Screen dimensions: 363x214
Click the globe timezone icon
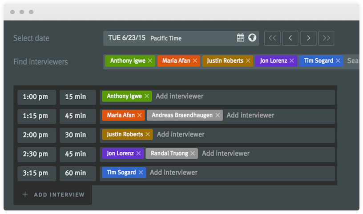click(252, 38)
